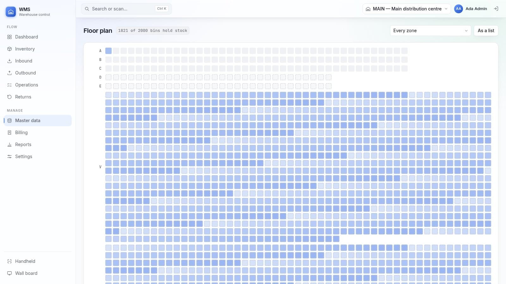Select Master data in the sidebar
The height and width of the screenshot is (284, 506).
click(x=38, y=121)
